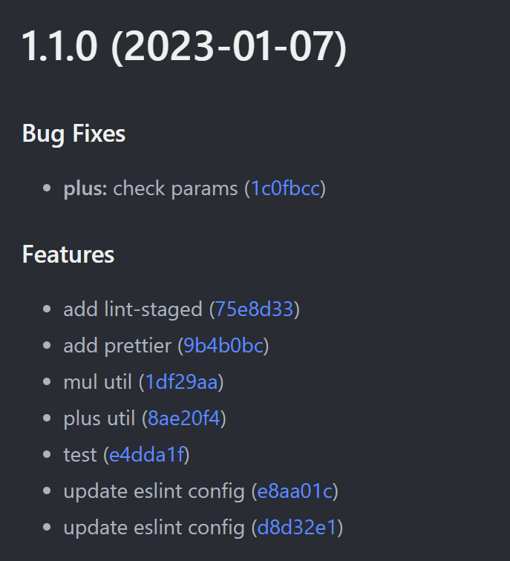
Task: Click "update eslint config" text before d8d32e1
Action: tap(154, 528)
